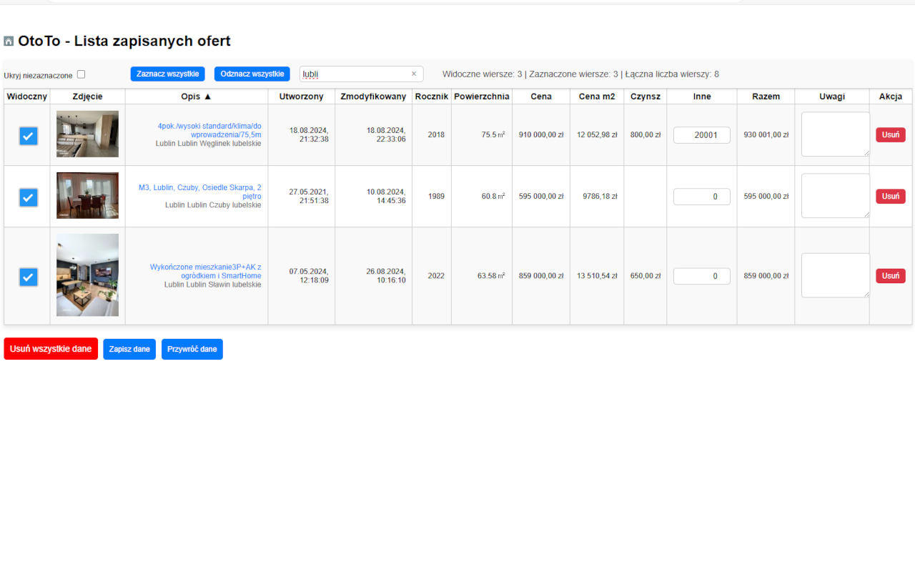The image size is (915, 572).
Task: Click the Przywróć dane button
Action: [x=192, y=349]
